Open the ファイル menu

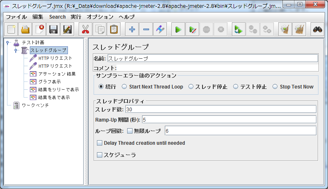tap(16, 17)
